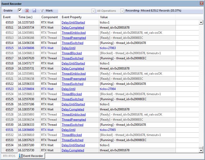
Task: Expand the Mark dropdown arrow
Action: [x=93, y=11]
